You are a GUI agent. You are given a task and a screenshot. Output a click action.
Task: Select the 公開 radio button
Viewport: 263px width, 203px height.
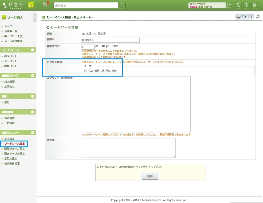pos(84,34)
